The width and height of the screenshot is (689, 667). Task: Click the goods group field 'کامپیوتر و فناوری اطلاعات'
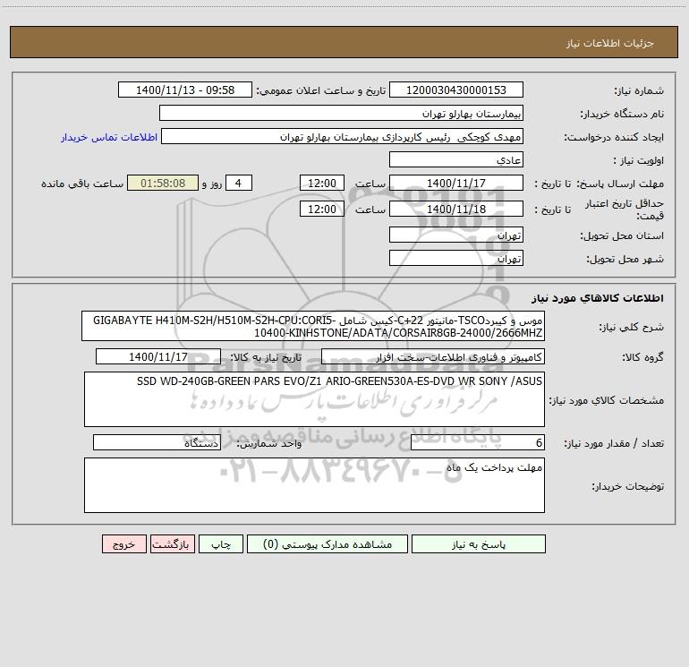click(433, 357)
